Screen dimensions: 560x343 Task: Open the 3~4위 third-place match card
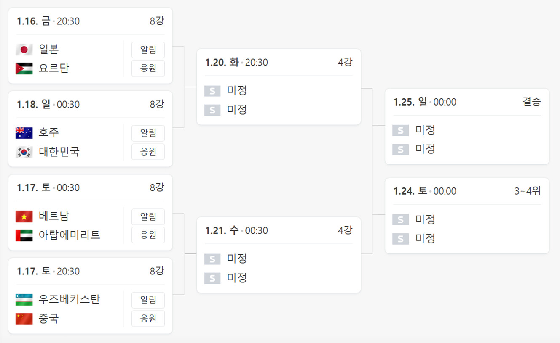[467, 216]
